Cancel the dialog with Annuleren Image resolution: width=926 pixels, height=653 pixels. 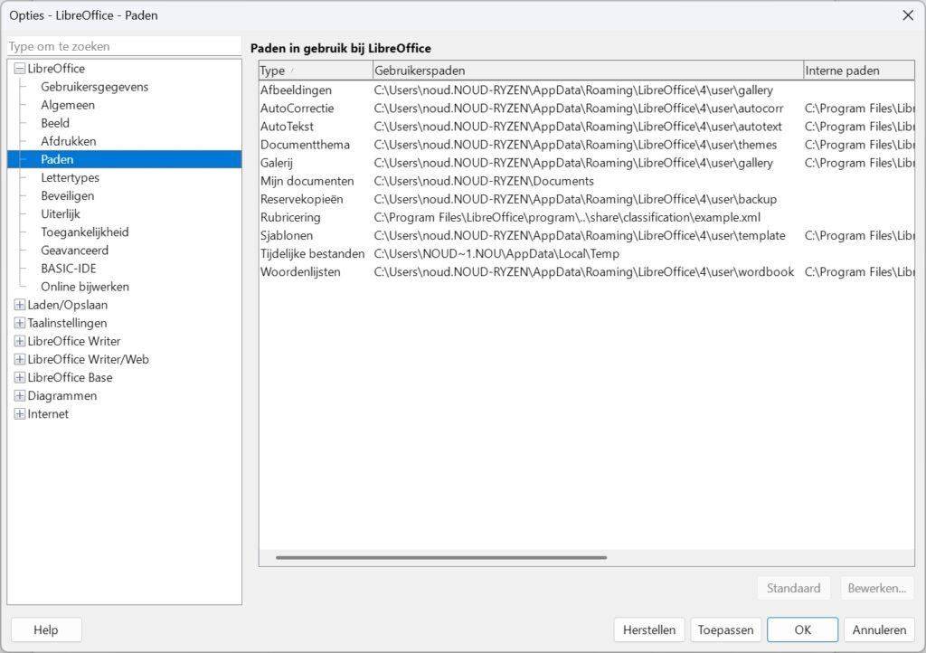[x=879, y=630]
